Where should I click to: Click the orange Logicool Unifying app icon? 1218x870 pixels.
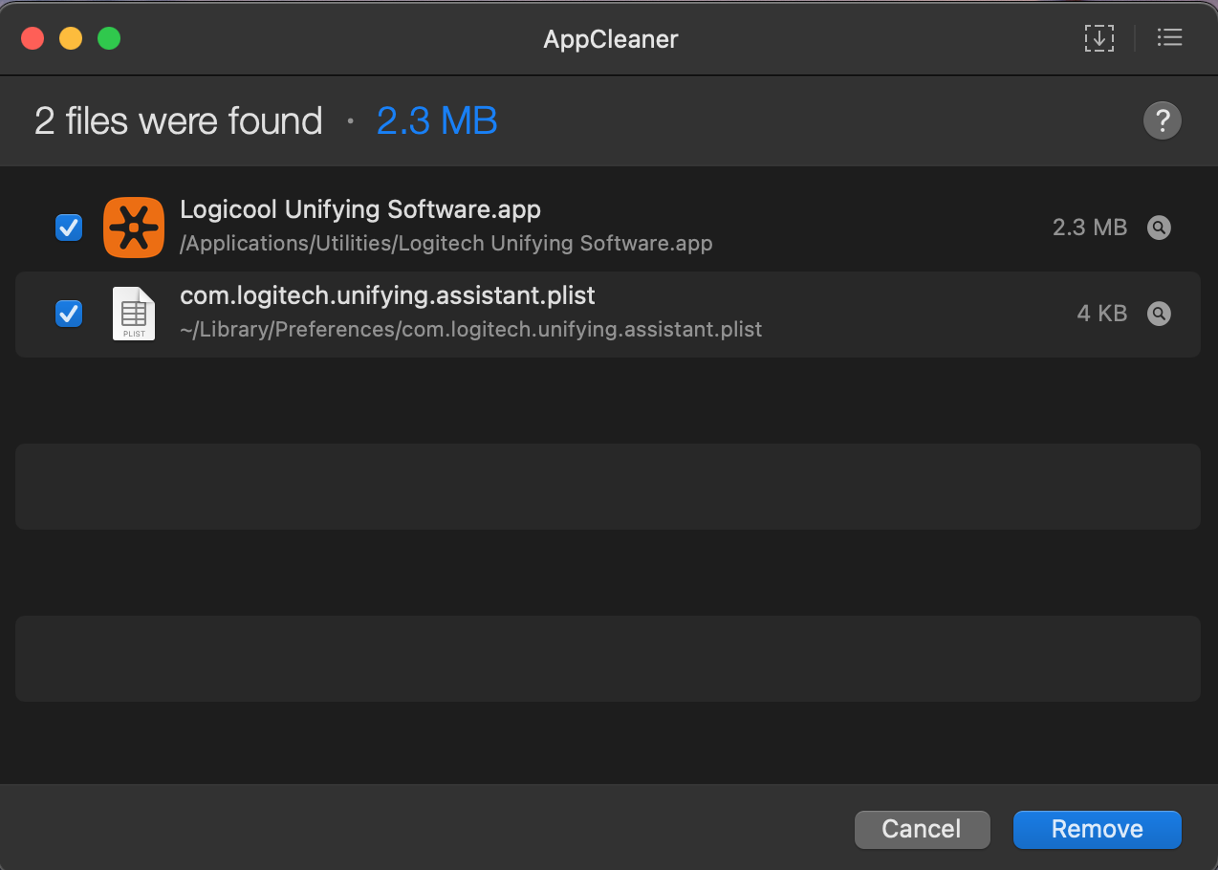pyautogui.click(x=134, y=228)
